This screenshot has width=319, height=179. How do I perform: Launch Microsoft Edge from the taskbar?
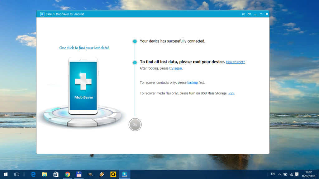pyautogui.click(x=33, y=174)
